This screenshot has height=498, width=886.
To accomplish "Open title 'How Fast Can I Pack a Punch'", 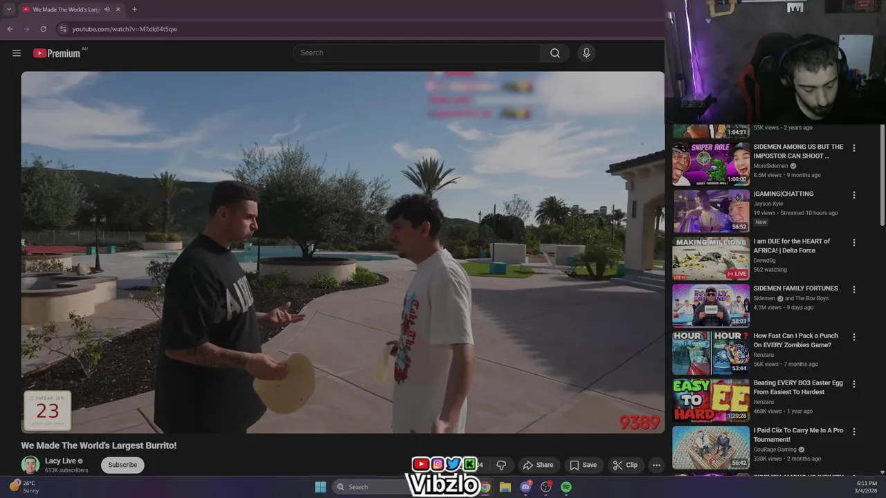I will pyautogui.click(x=795, y=340).
